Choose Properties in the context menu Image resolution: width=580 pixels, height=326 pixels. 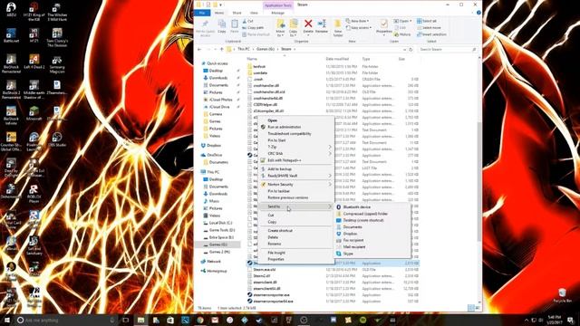pos(275,259)
